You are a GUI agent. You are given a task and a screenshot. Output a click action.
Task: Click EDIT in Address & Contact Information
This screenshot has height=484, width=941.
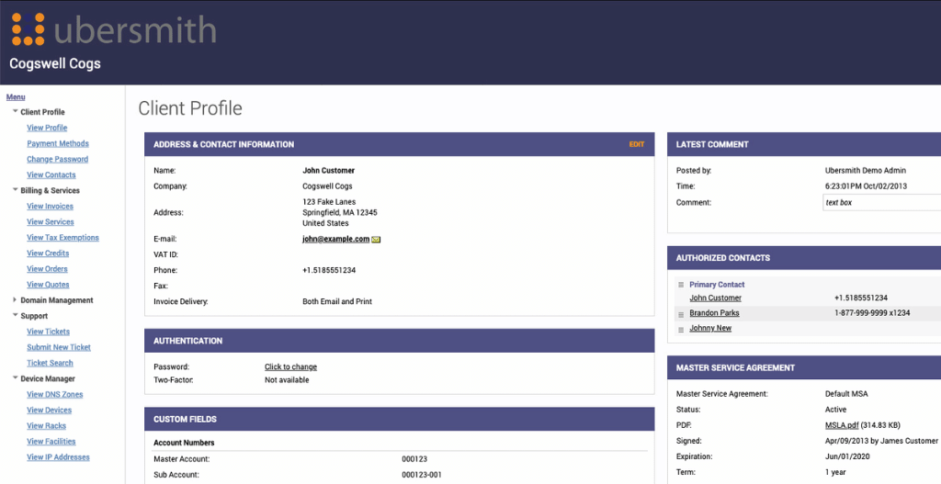(636, 144)
